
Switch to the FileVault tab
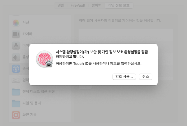point(78,5)
